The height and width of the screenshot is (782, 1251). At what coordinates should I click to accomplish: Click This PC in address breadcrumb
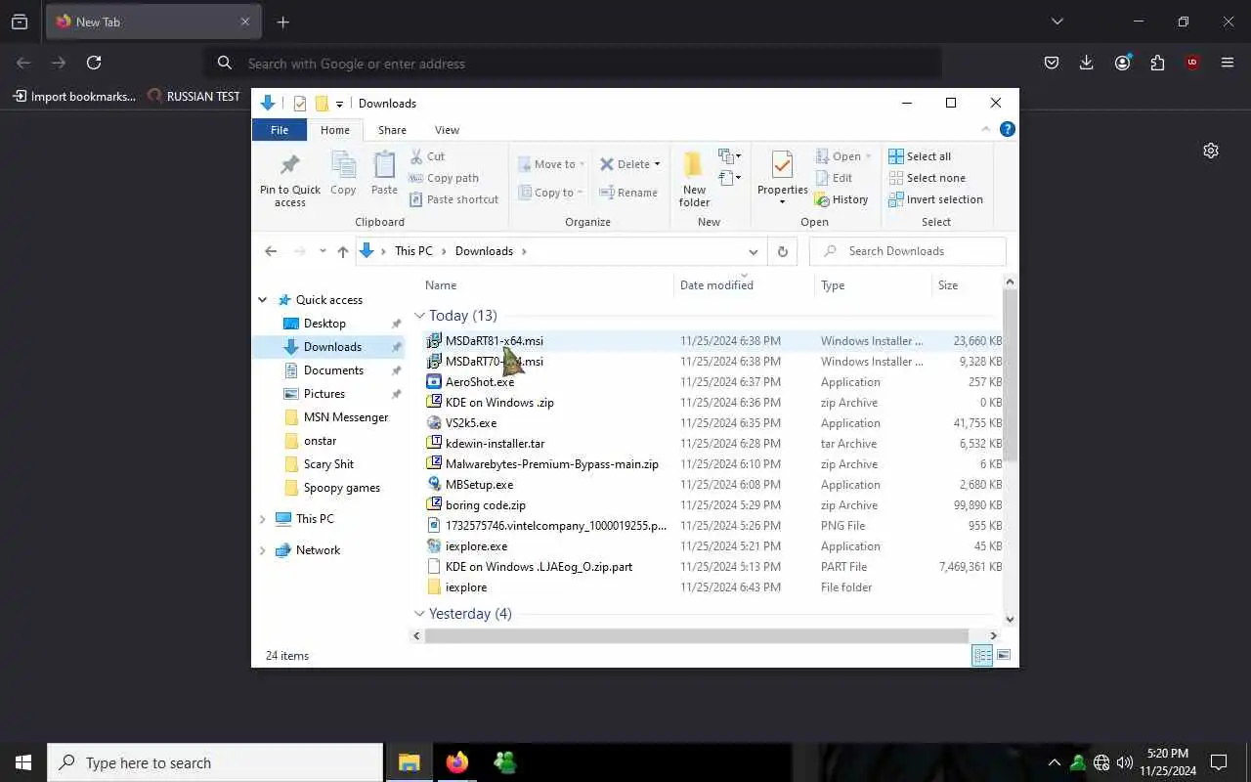point(413,251)
